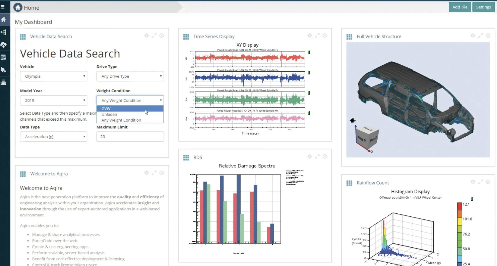497x266 pixels.
Task: Click the pink Ch 29 time series plot
Action: [x=250, y=120]
